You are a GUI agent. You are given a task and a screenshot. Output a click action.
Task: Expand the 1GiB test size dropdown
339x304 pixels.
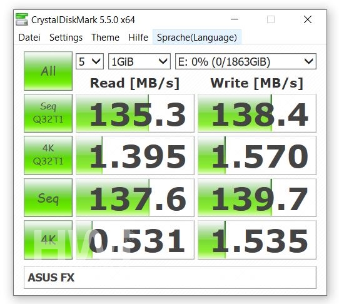139,61
